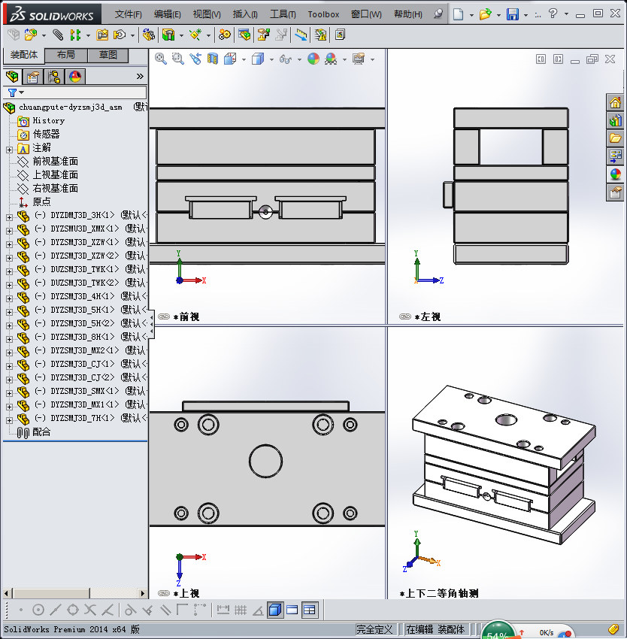Click the Apply Scene icon
Viewport: 627px width, 639px height.
click(x=331, y=59)
